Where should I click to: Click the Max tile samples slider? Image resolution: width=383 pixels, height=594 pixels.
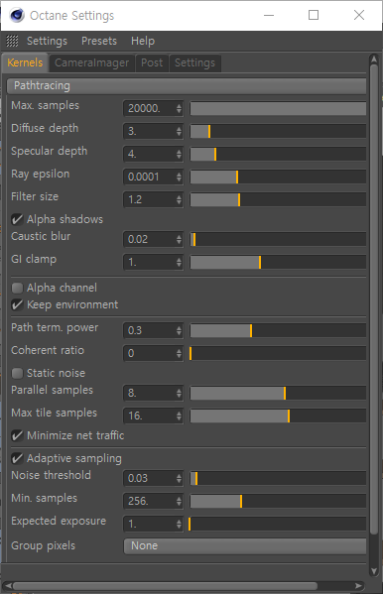click(x=278, y=416)
